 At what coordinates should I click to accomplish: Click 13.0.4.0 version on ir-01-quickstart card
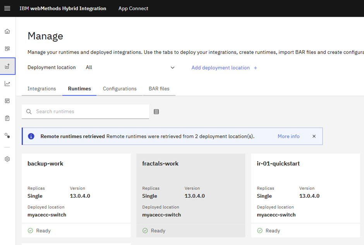(309, 196)
